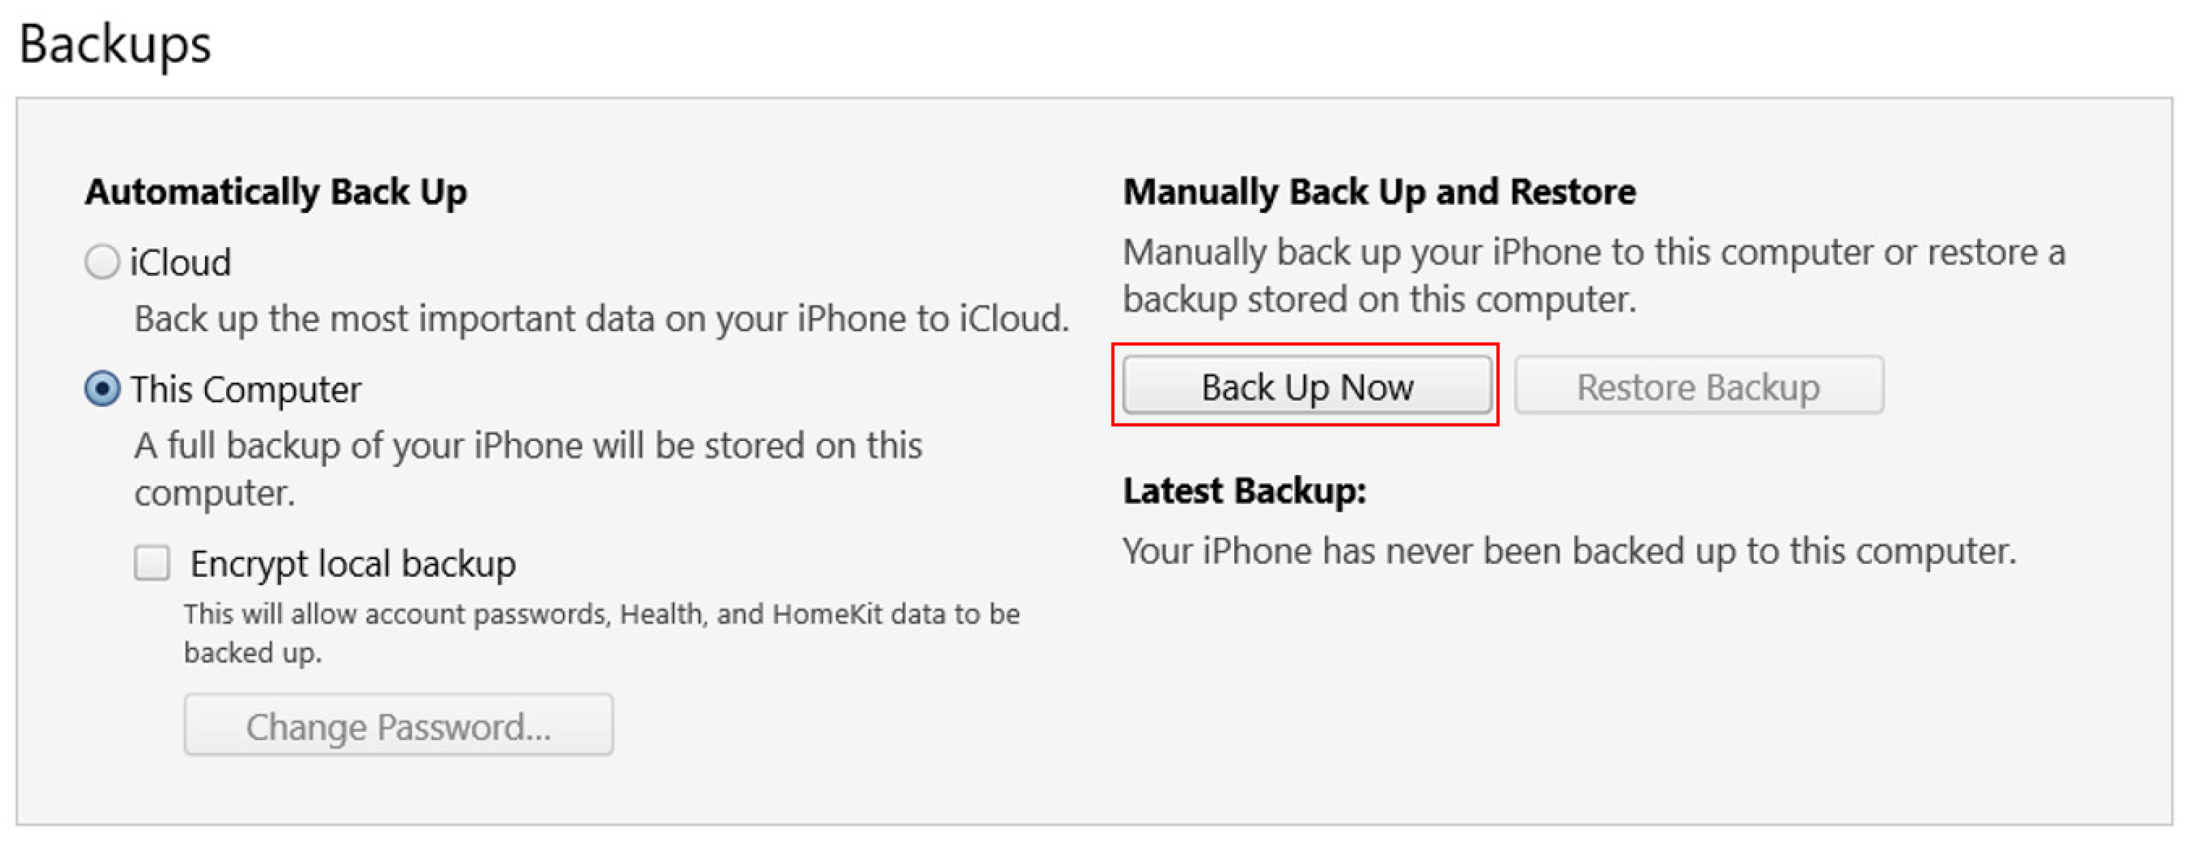Click the Manually Back Up and Restore heading

click(1379, 192)
